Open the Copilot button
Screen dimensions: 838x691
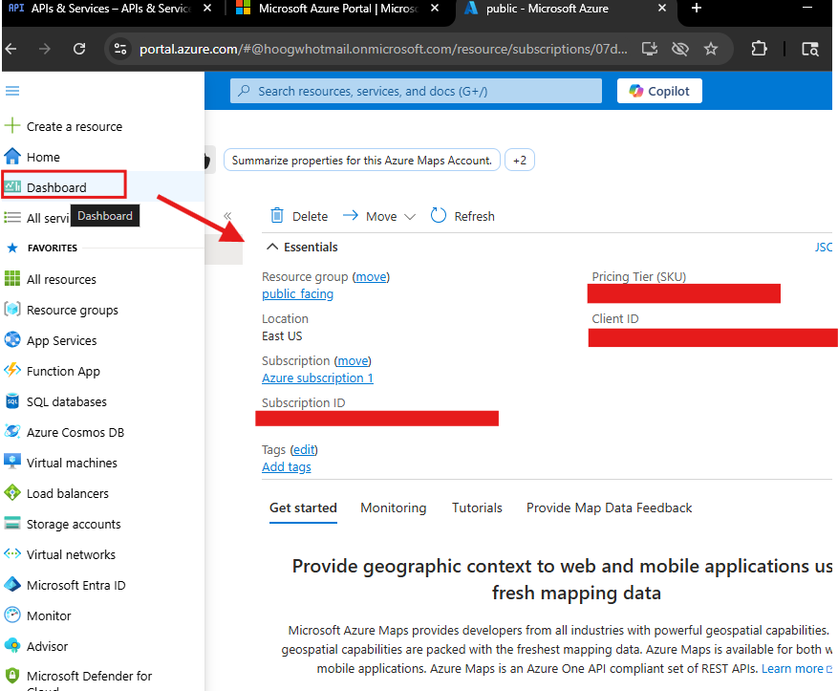coord(659,91)
